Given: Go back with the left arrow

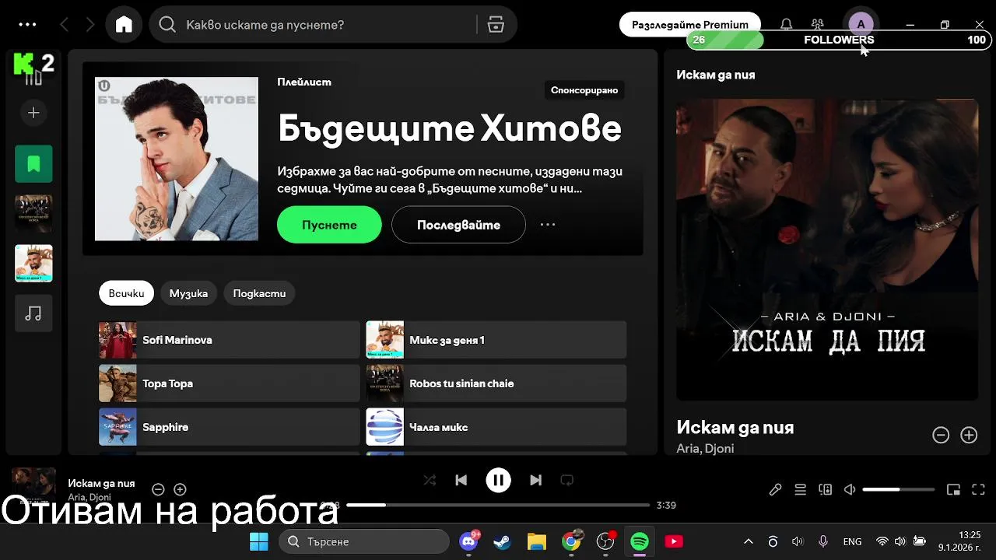Looking at the screenshot, I should 65,25.
